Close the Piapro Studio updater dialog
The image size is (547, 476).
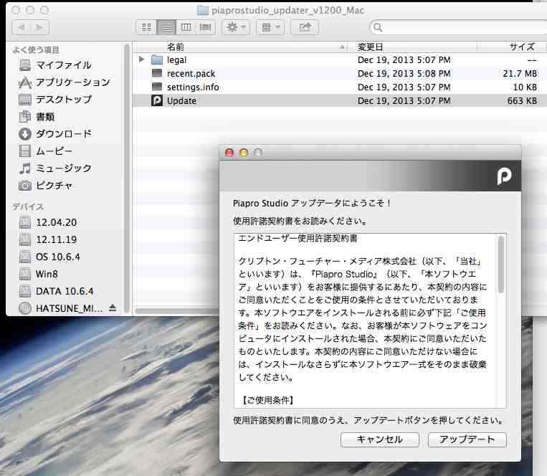point(229,153)
